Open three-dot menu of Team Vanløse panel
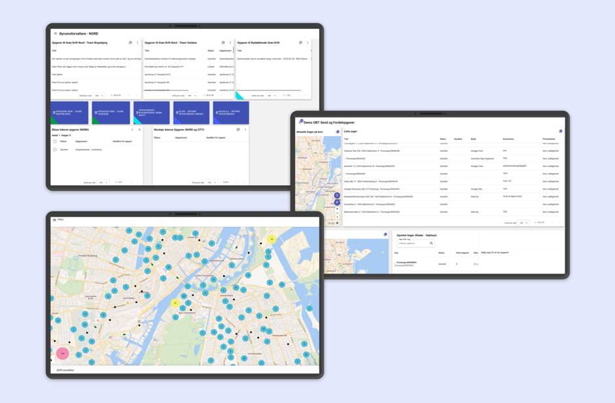The width and height of the screenshot is (615, 403). coord(230,43)
